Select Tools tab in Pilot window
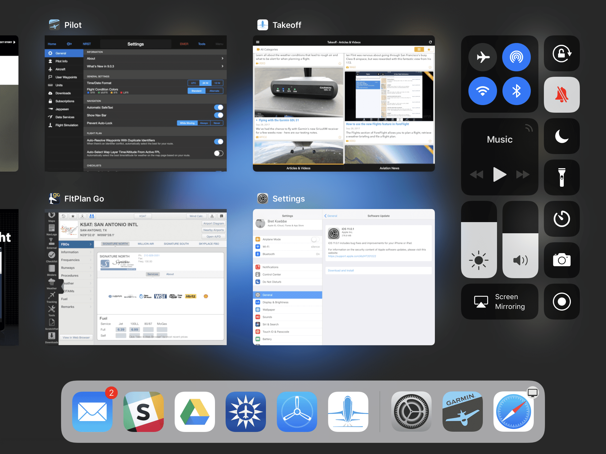This screenshot has height=454, width=606. click(x=202, y=44)
